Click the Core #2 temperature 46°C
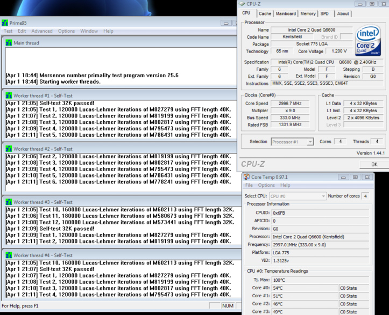The image size is (389, 315). pos(305,304)
